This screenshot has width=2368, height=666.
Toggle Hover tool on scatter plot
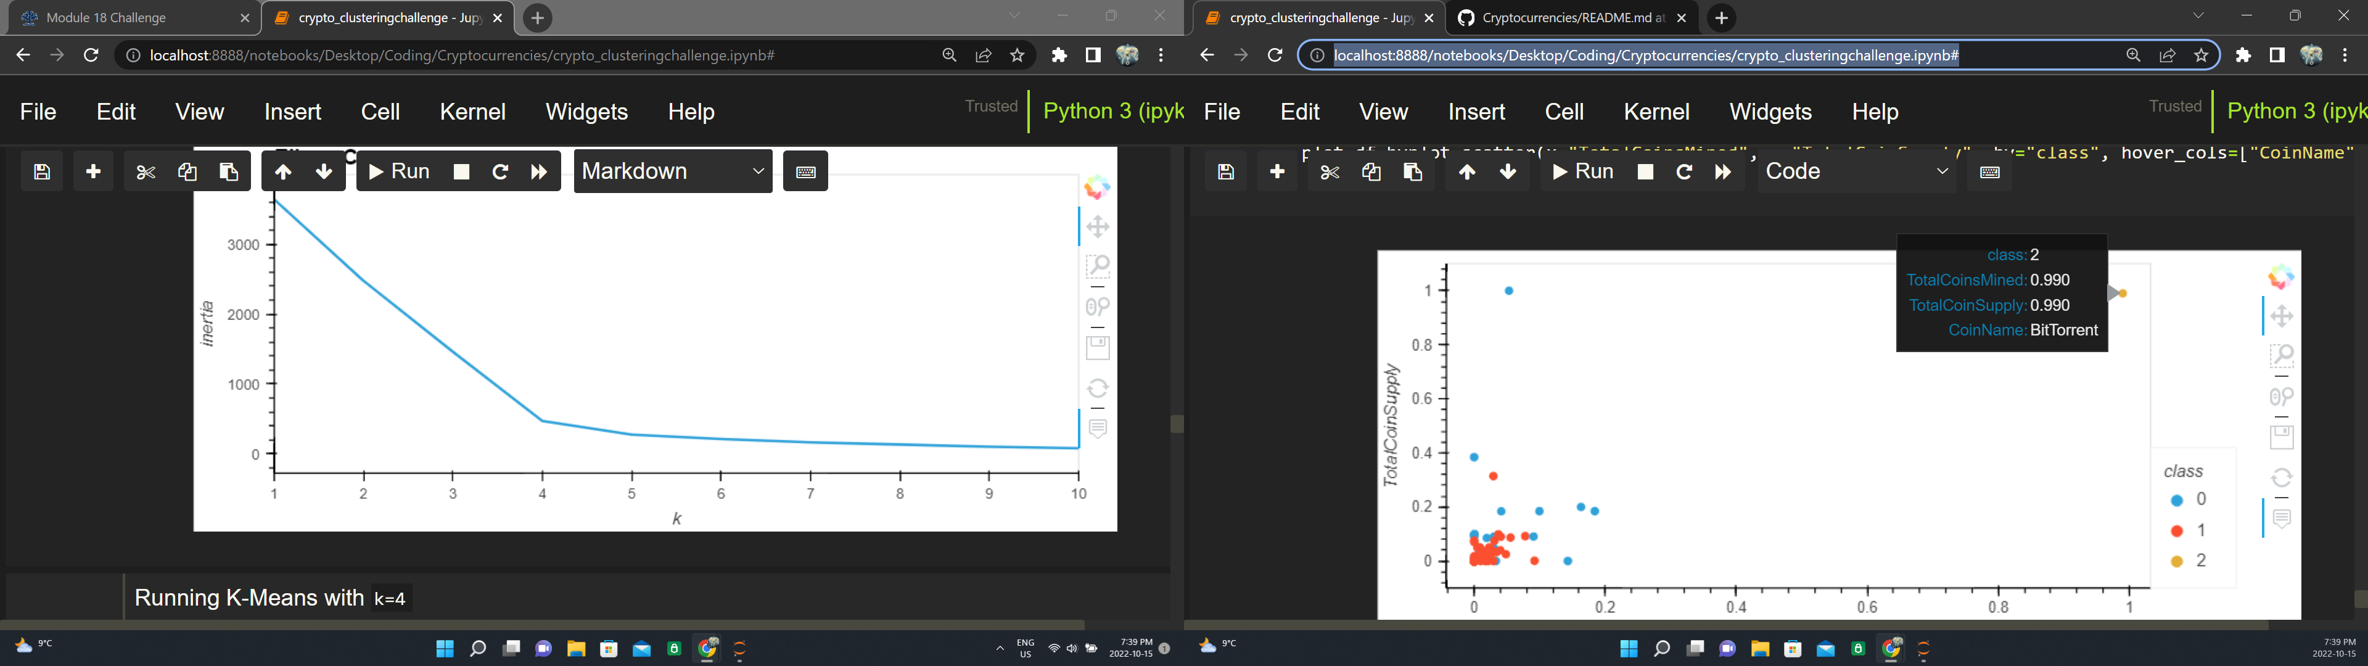(x=2282, y=519)
